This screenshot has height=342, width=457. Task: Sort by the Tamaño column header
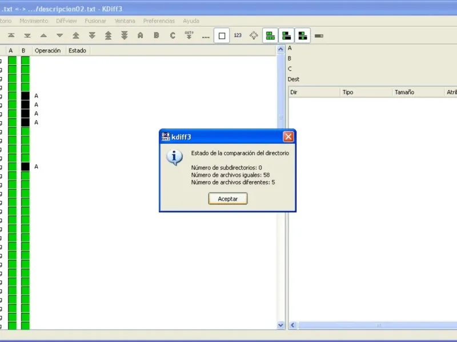418,92
